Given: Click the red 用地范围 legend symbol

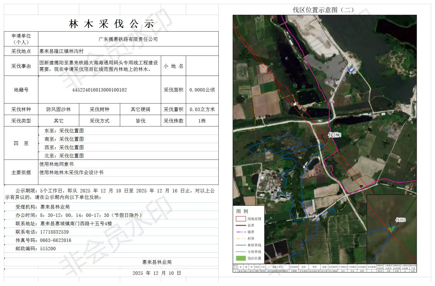Looking at the screenshot, I should tap(241, 219).
